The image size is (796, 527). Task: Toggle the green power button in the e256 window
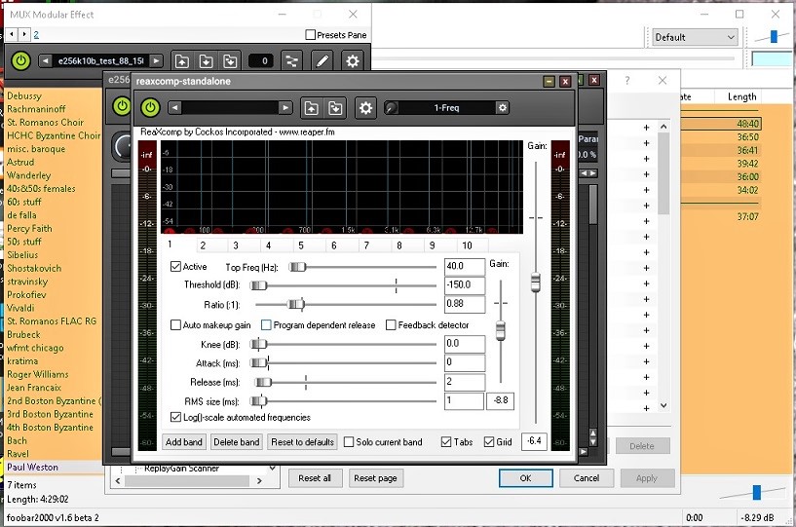coord(122,106)
